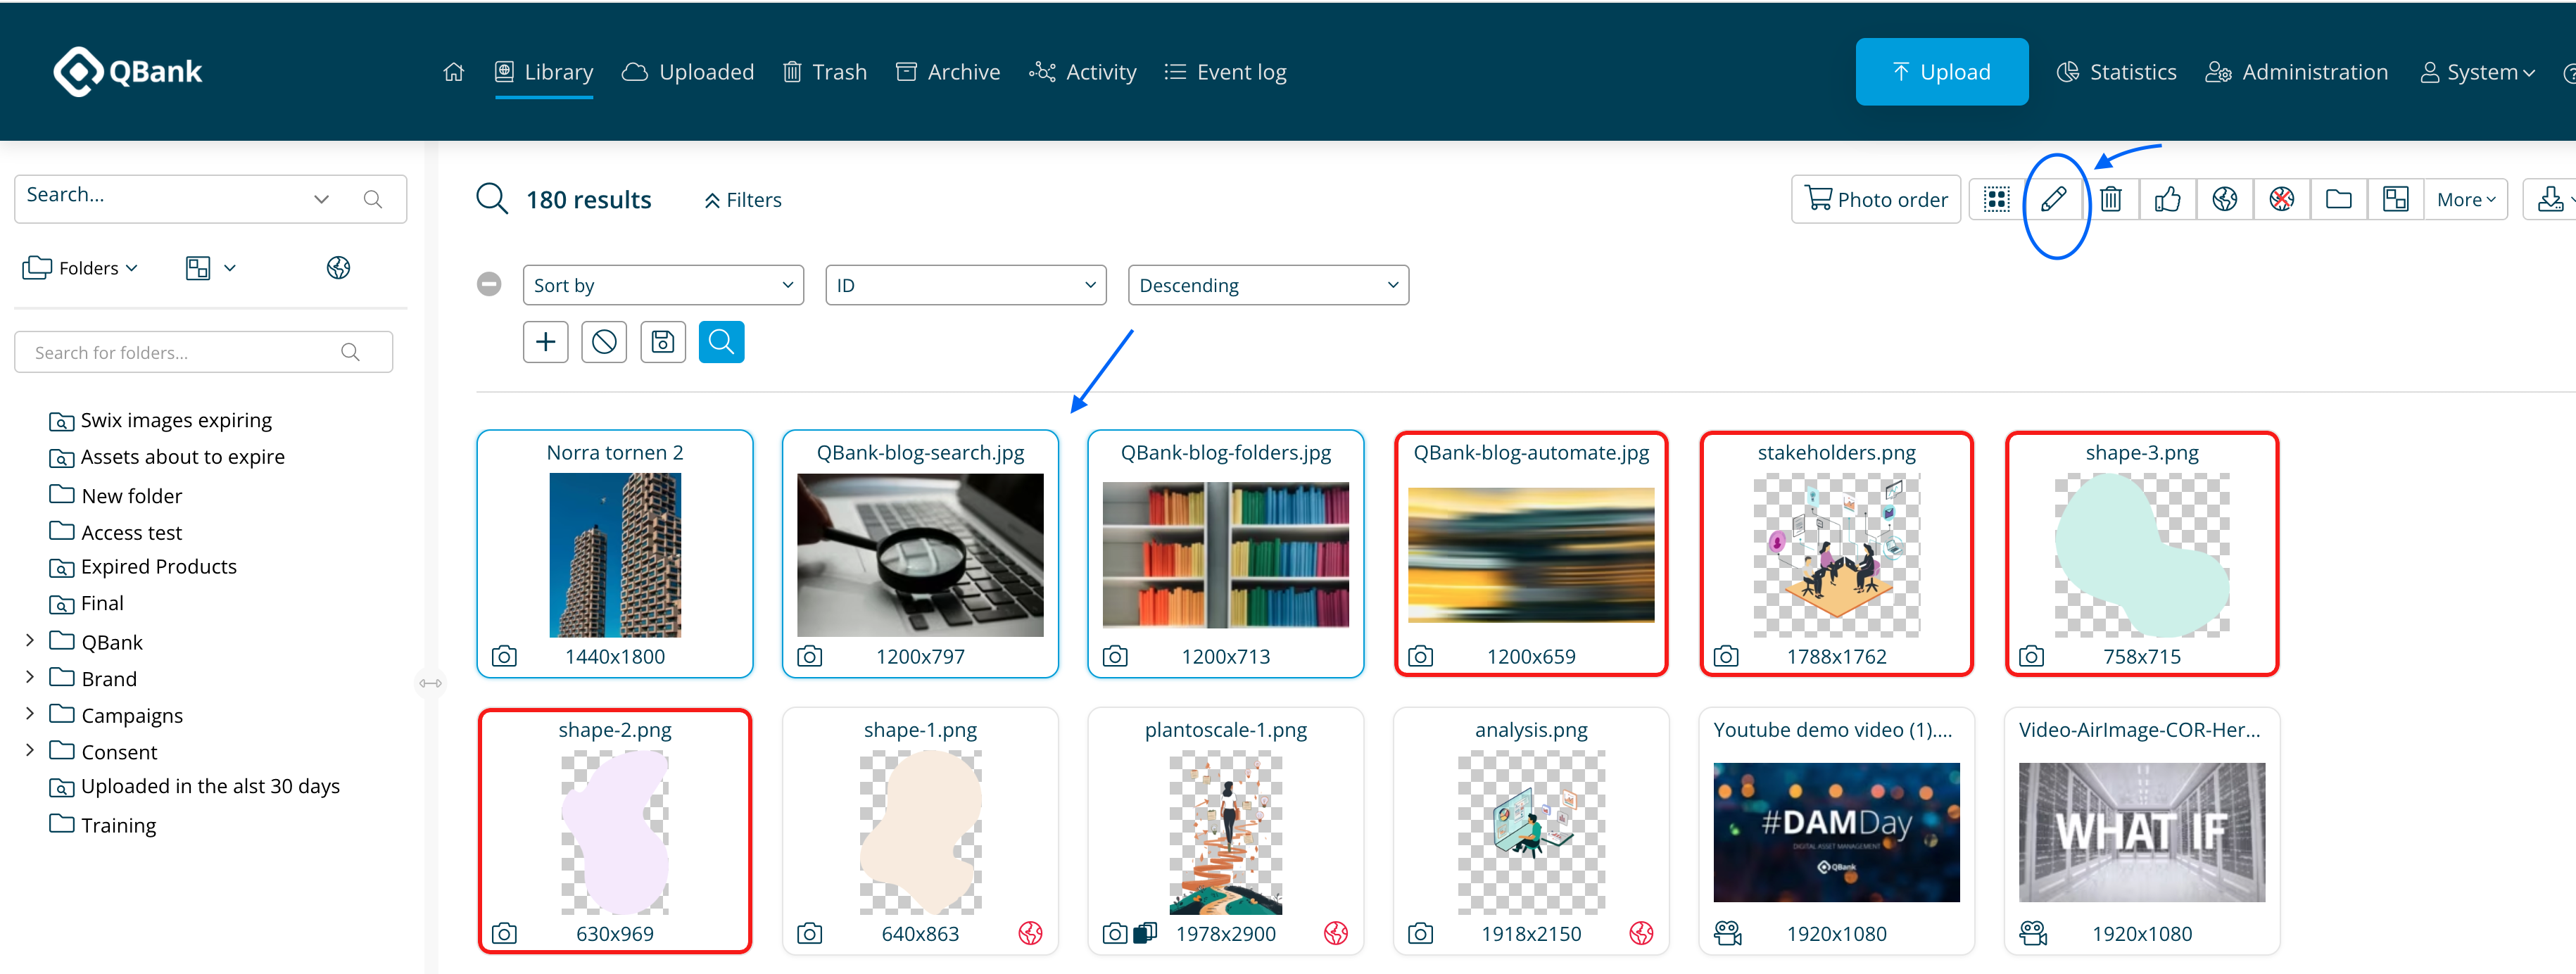Open the Expired Products folder
2576x974 pixels.
coord(143,567)
